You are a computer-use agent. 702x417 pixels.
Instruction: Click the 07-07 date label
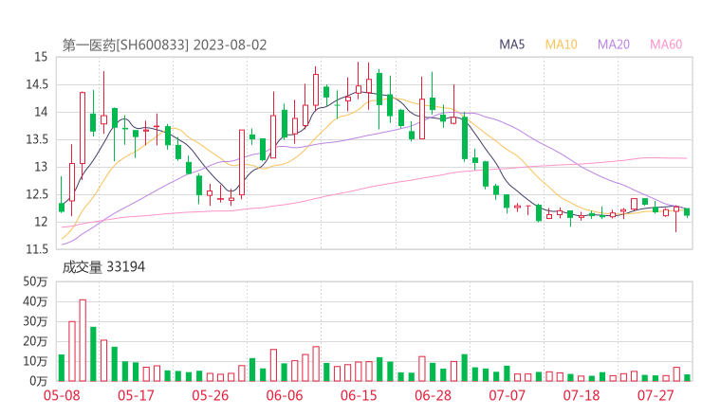[507, 395]
